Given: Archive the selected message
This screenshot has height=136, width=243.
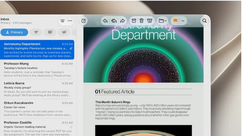Looking at the screenshot, I should coord(134,21).
